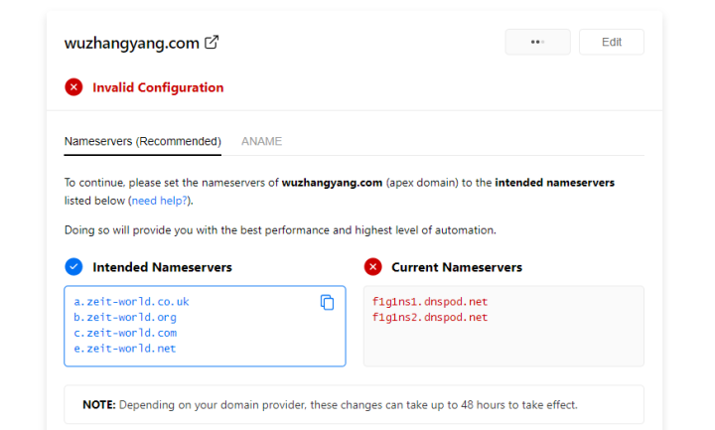715x430 pixels.
Task: Click the b.zeit-world.org nameserver entry
Action: (x=125, y=317)
